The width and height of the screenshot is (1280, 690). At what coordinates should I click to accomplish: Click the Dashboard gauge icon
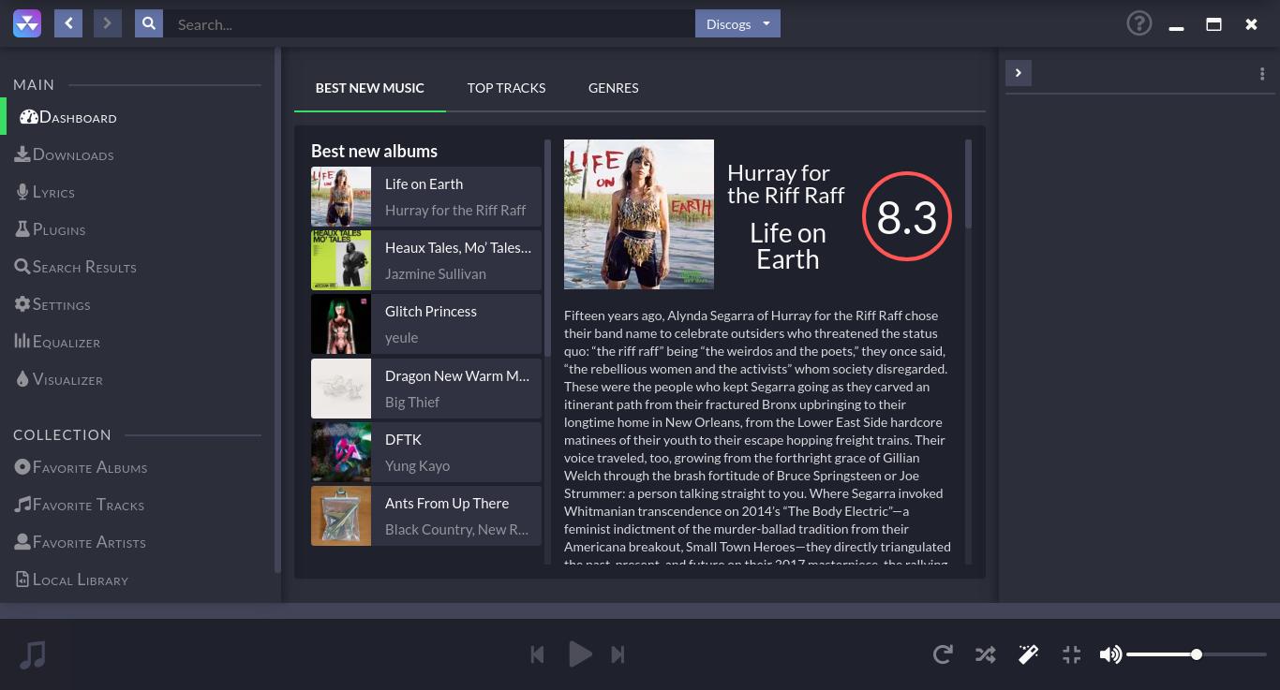pos(28,117)
